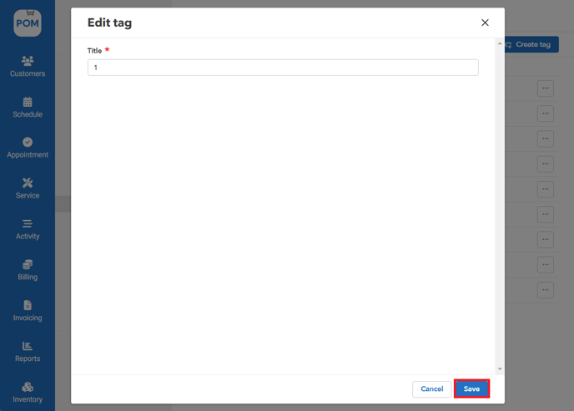This screenshot has width=574, height=411.
Task: Open the Invoicing document icon
Action: click(x=28, y=305)
